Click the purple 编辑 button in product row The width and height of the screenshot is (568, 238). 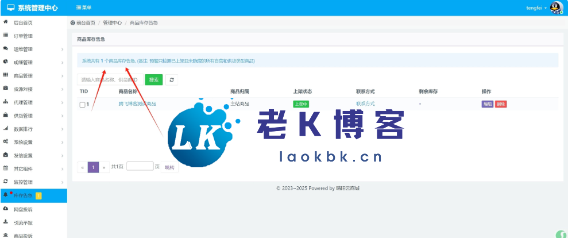coord(487,104)
